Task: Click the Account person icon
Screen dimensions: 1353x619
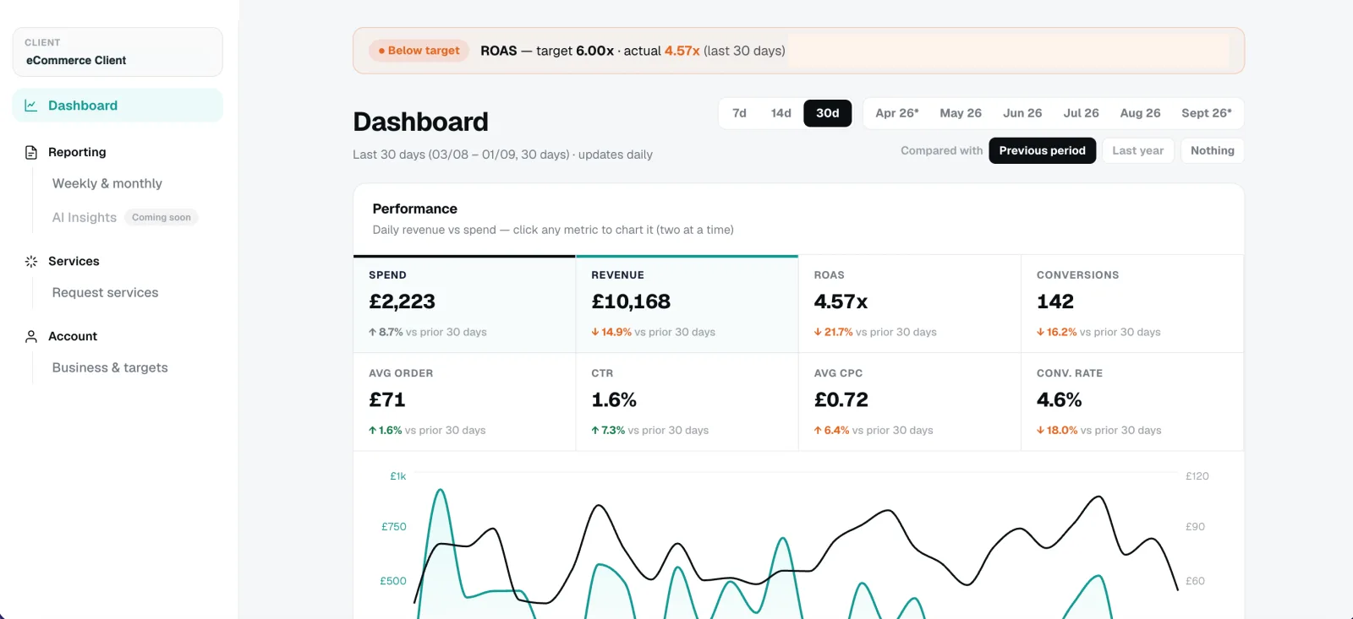Action: pyautogui.click(x=31, y=336)
